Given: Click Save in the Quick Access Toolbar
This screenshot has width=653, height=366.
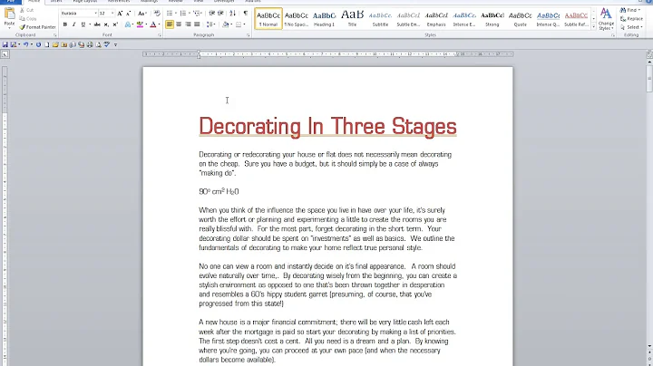Looking at the screenshot, I should click(5, 44).
